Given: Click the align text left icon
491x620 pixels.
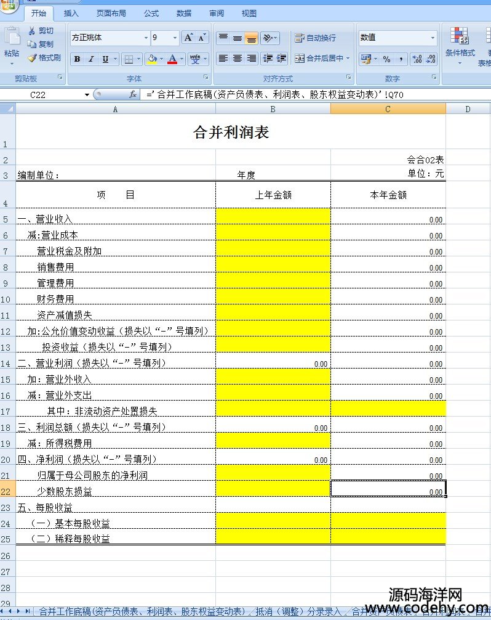Looking at the screenshot, I should 223,59.
